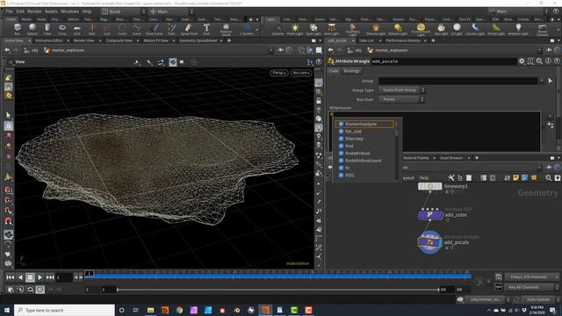This screenshot has width=562, height=316.
Task: Open the Run Over dropdown
Action: click(402, 99)
